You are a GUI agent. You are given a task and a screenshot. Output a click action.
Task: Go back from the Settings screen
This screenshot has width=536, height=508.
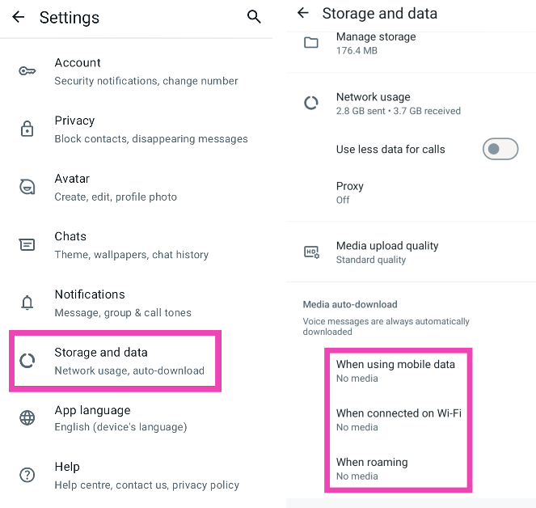(x=18, y=17)
